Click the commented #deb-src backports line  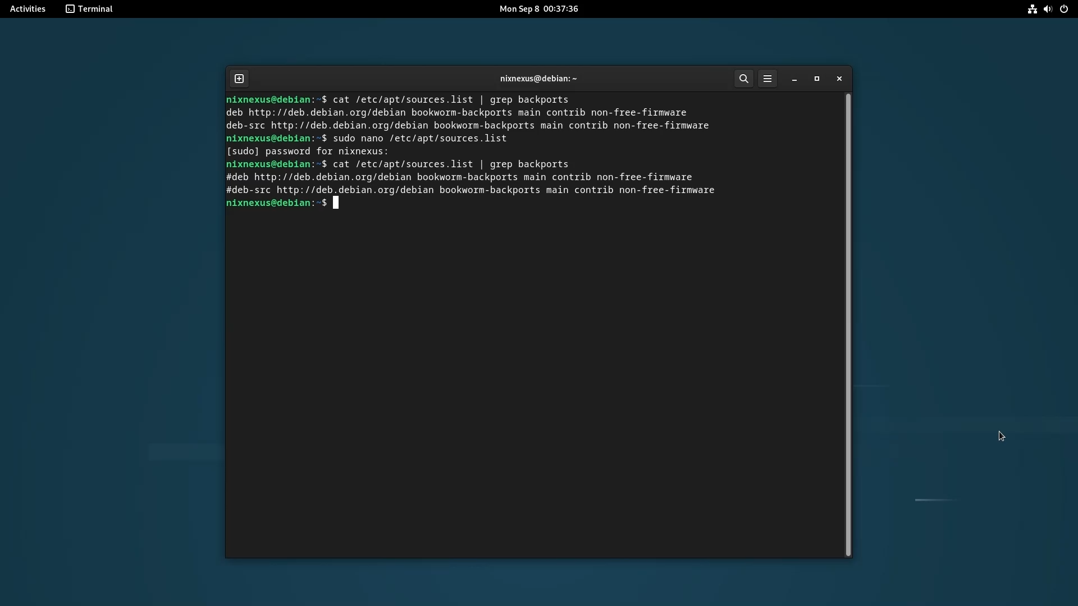point(470,190)
